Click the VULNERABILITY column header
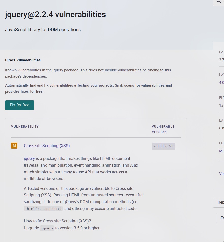This screenshot has height=242, width=224. 25,126
